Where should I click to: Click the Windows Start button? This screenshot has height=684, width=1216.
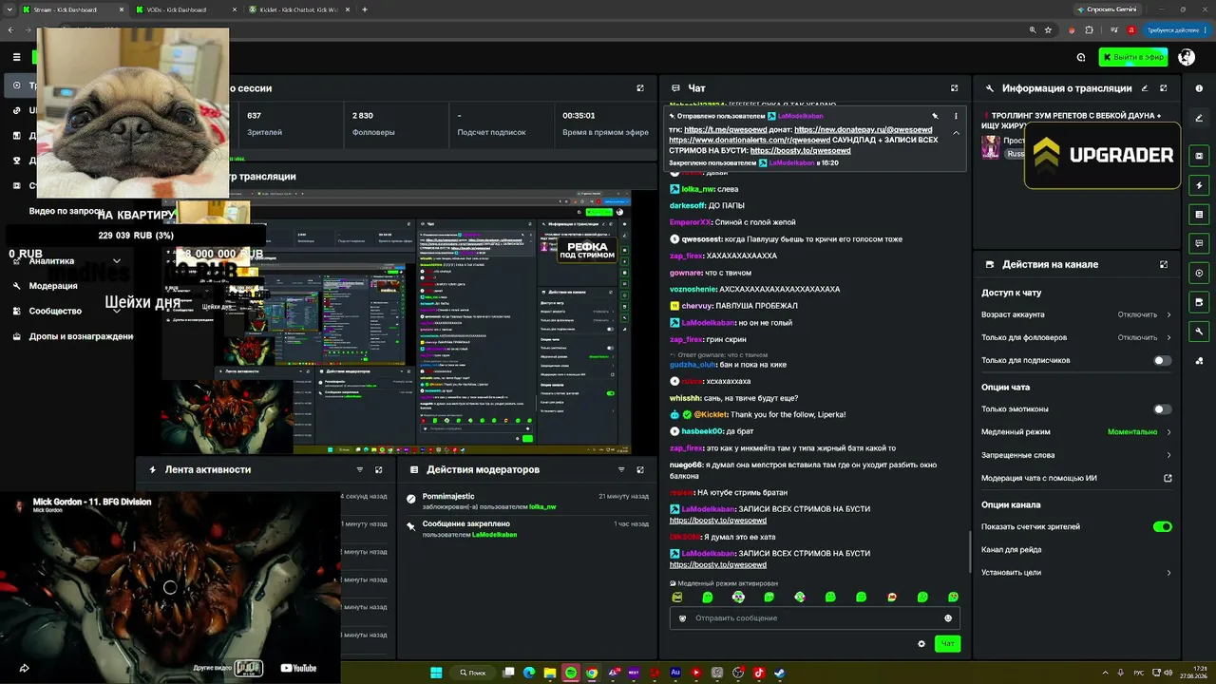pyautogui.click(x=436, y=673)
